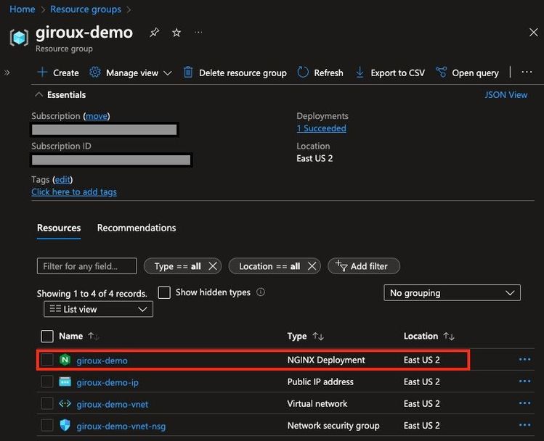Open more options for giroux-demo-ip row
Image resolution: width=544 pixels, height=441 pixels.
[x=524, y=382]
